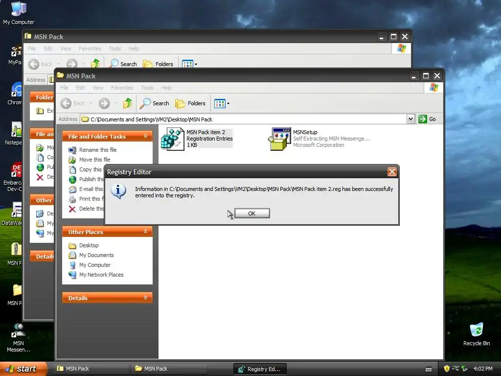
Task: Click OK in the Registry Editor dialog
Action: [252, 213]
